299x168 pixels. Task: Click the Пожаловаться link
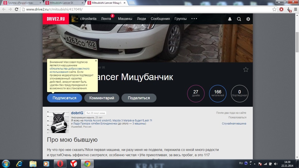pos(237,117)
